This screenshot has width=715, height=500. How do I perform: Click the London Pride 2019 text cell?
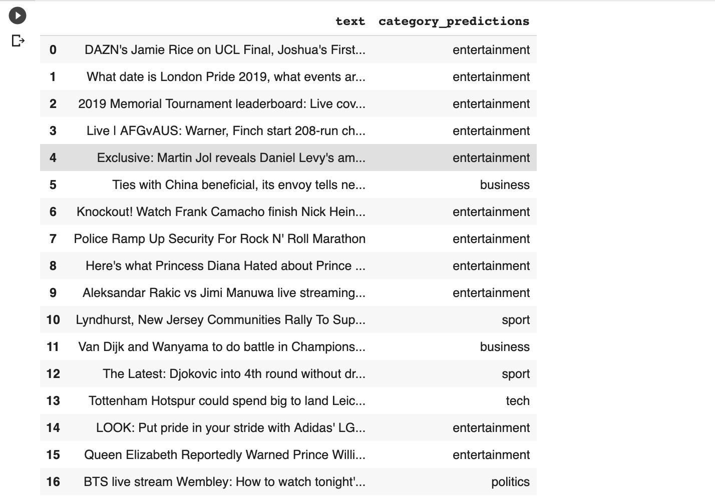pyautogui.click(x=226, y=77)
